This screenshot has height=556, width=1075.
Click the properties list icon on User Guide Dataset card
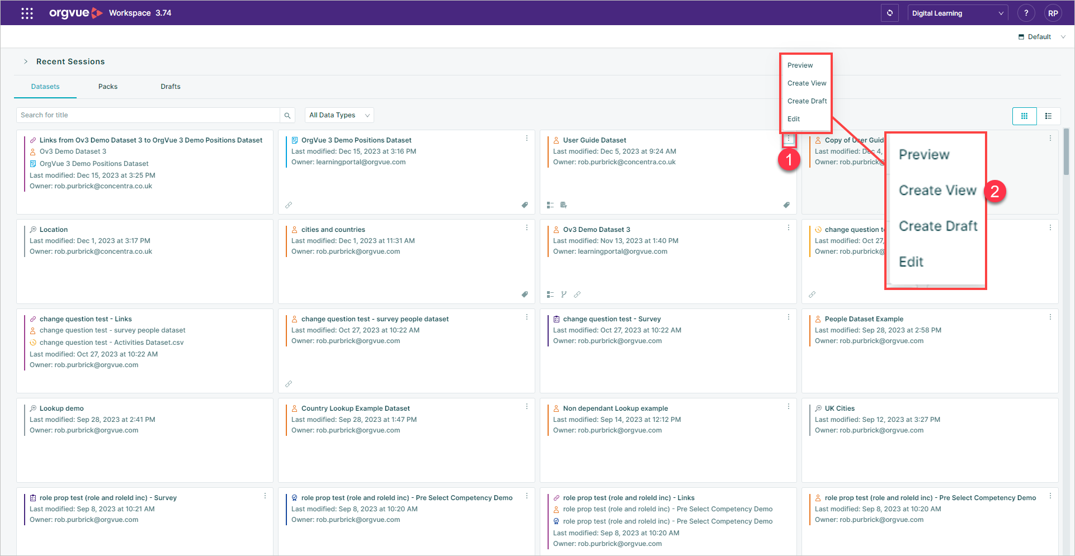click(x=550, y=205)
